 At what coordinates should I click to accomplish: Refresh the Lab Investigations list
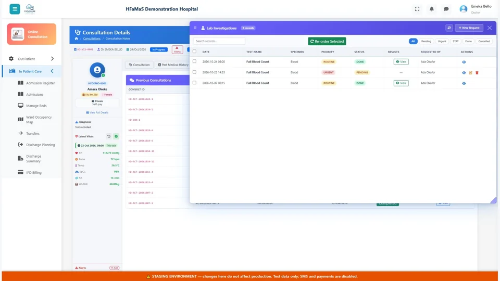tap(449, 28)
